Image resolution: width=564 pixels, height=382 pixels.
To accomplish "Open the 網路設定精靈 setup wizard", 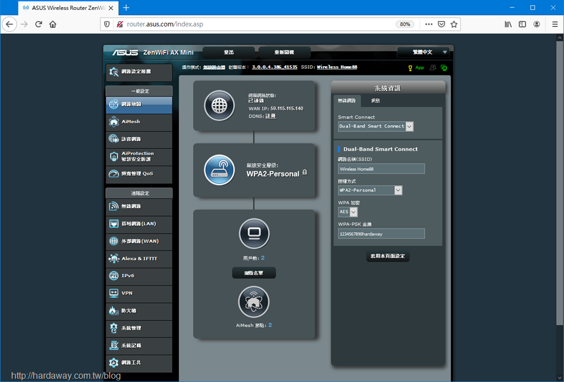I will coord(139,72).
